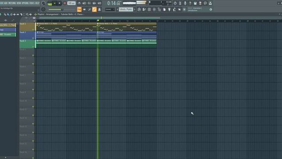Open the pattern selector showing Tubular Piano
Screen dimensions: 282x159
coord(126,9)
